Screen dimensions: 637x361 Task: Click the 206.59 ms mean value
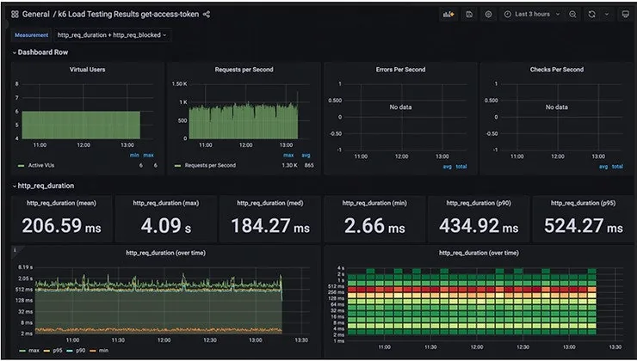tap(61, 226)
